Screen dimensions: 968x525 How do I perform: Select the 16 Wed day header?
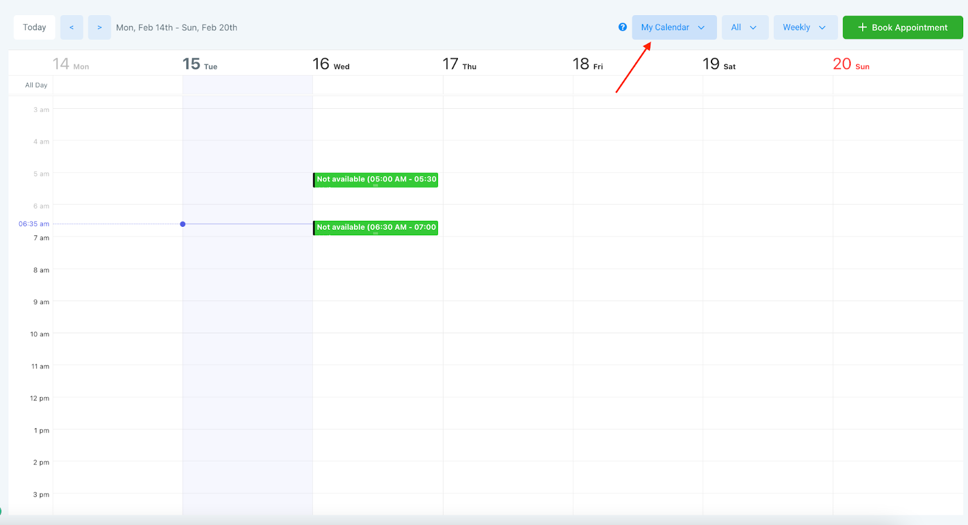(x=331, y=64)
